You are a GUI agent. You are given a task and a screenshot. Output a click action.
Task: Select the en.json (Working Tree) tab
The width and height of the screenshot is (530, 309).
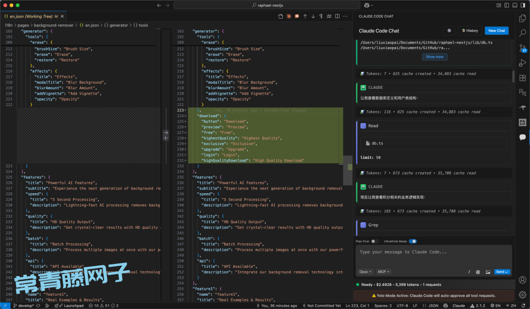point(33,16)
